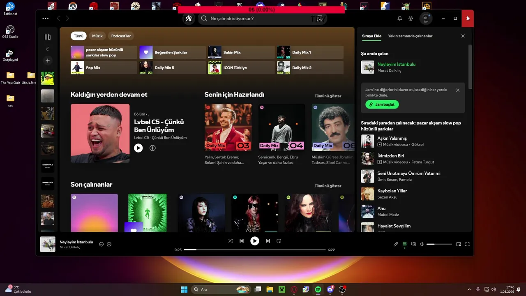Go forward with the navigation arrow

pyautogui.click(x=67, y=18)
